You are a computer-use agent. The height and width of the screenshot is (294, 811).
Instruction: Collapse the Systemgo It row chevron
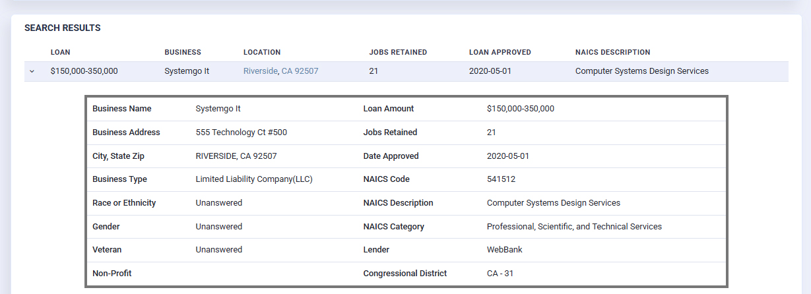(32, 71)
